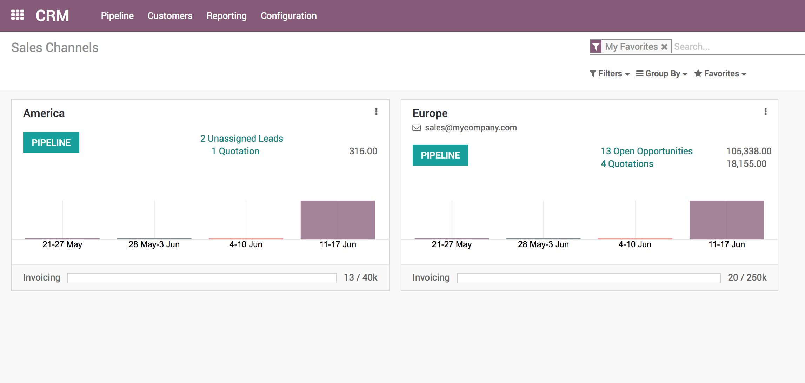The image size is (805, 383).
Task: Click Europe's PIPELINE button
Action: click(440, 155)
